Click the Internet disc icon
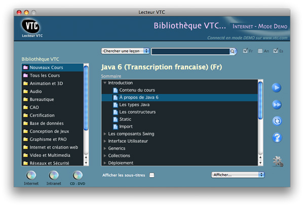Image resolution: width=304 pixels, height=206 pixels. pyautogui.click(x=31, y=176)
